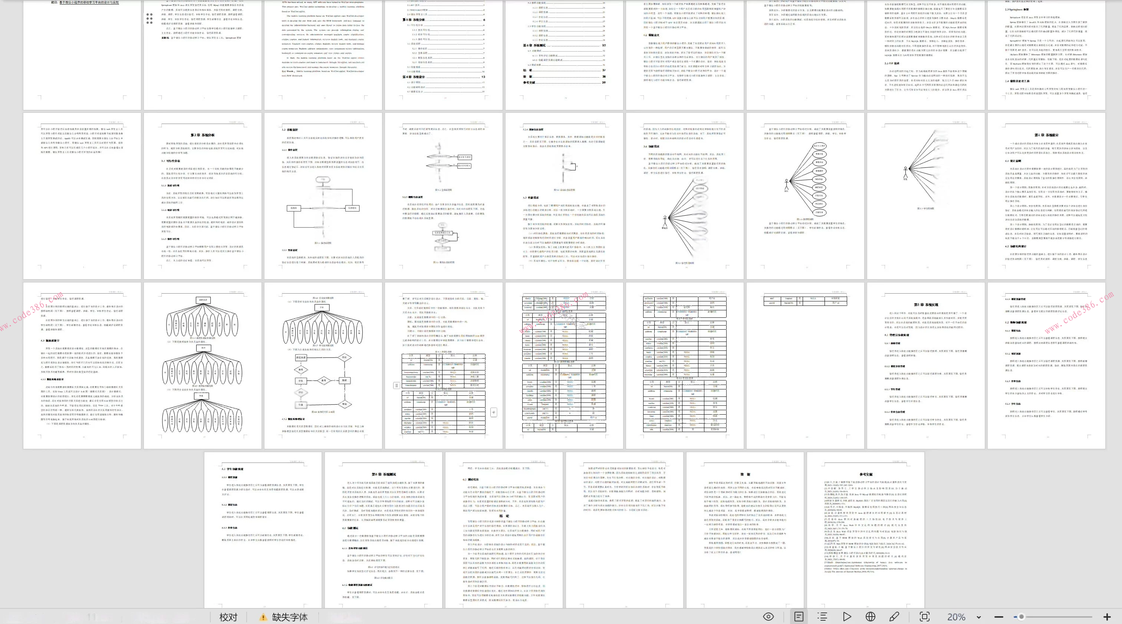
Task: Zoom out with the minus icon
Action: click(x=999, y=617)
